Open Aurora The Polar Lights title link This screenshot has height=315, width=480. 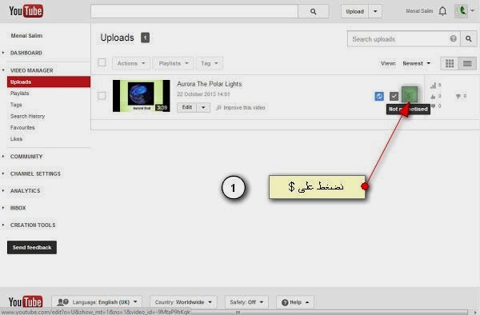click(210, 84)
